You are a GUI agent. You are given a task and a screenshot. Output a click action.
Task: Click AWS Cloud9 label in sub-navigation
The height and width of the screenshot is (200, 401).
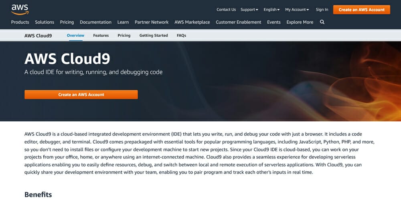pos(38,36)
